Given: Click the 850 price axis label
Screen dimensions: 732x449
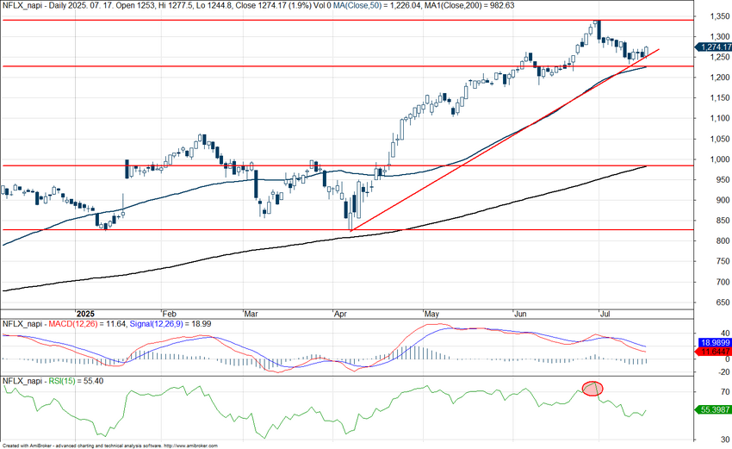Looking at the screenshot, I should (x=723, y=221).
